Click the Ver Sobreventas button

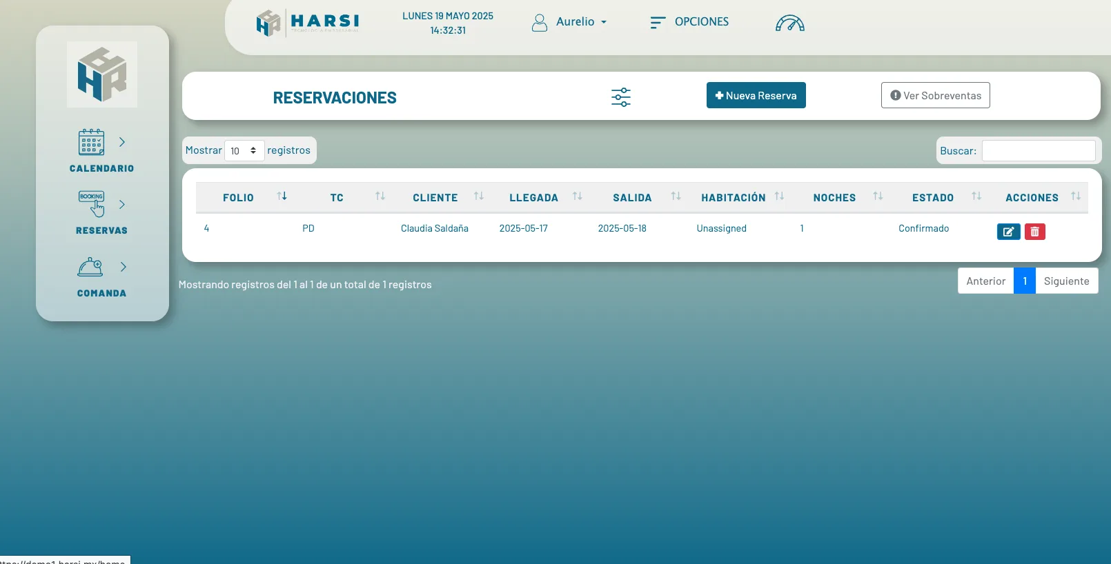coord(935,95)
